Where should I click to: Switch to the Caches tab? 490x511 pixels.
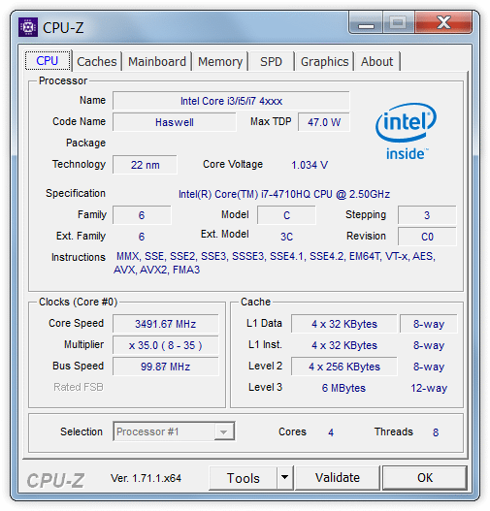(97, 61)
